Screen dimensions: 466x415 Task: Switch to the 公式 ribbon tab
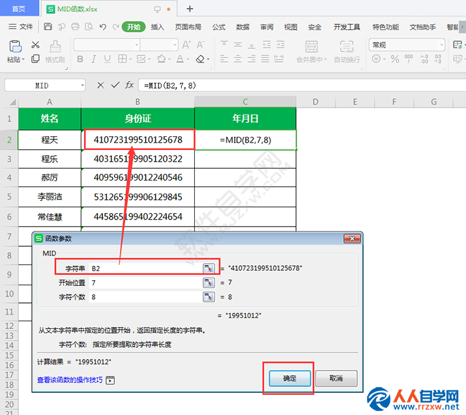[x=219, y=27]
